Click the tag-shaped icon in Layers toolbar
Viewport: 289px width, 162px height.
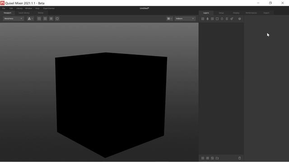(232, 19)
